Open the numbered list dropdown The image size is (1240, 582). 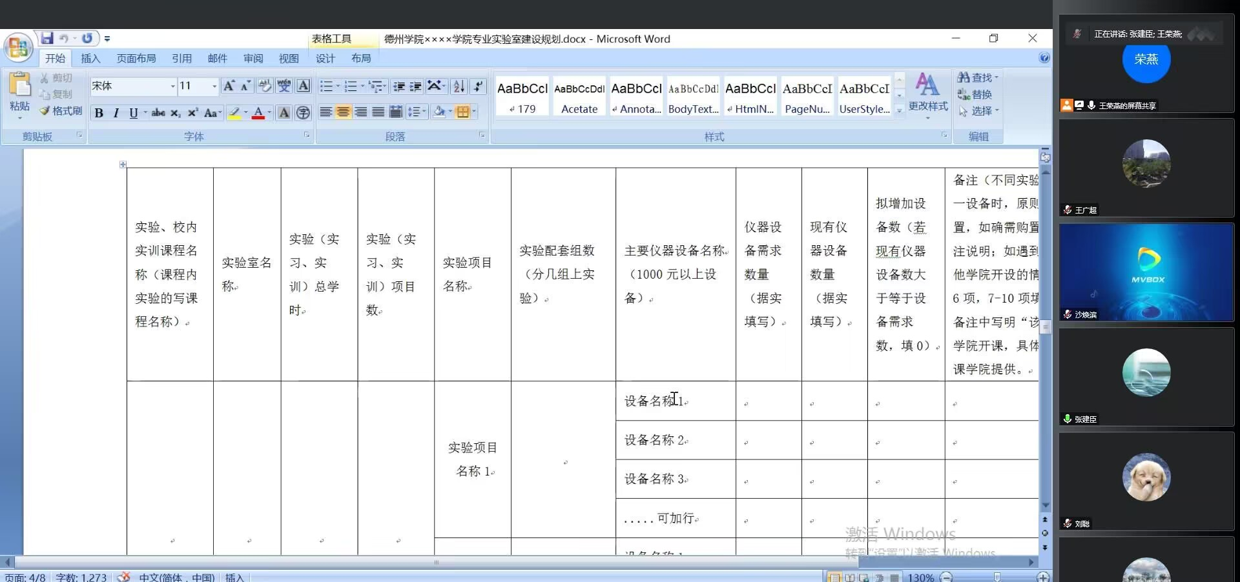(362, 86)
